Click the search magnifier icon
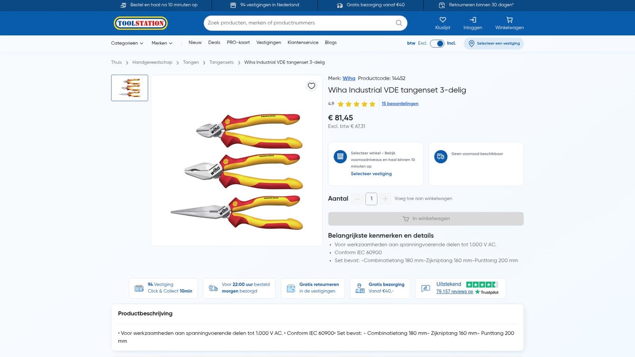Image resolution: width=635 pixels, height=357 pixels. (x=399, y=23)
